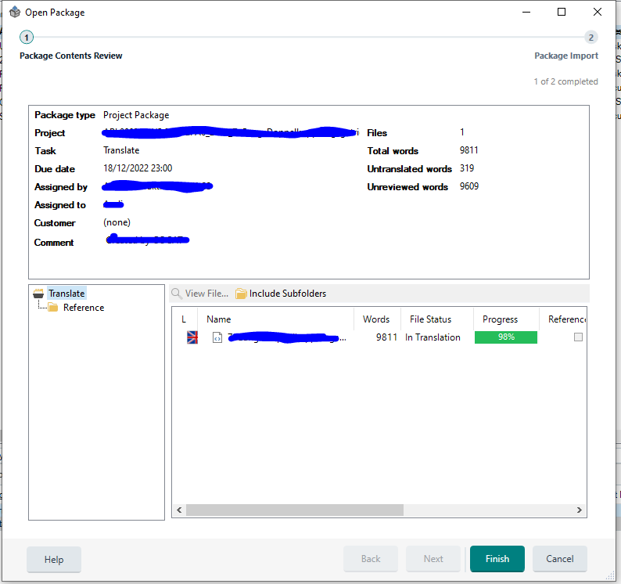Click Customer value (none)

[117, 222]
